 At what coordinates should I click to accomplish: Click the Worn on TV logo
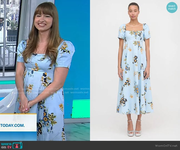tap(12, 145)
